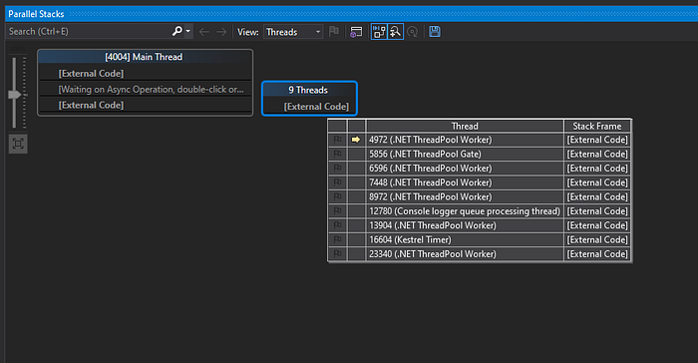Toggle Show External Code toolbar icon
Image resolution: width=698 pixels, height=363 pixels.
pyautogui.click(x=356, y=32)
